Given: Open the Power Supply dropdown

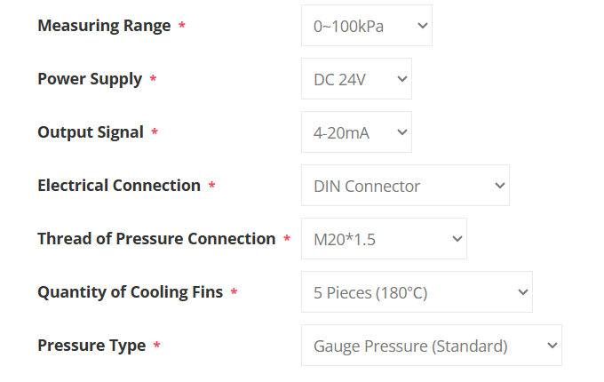Looking at the screenshot, I should pos(355,79).
